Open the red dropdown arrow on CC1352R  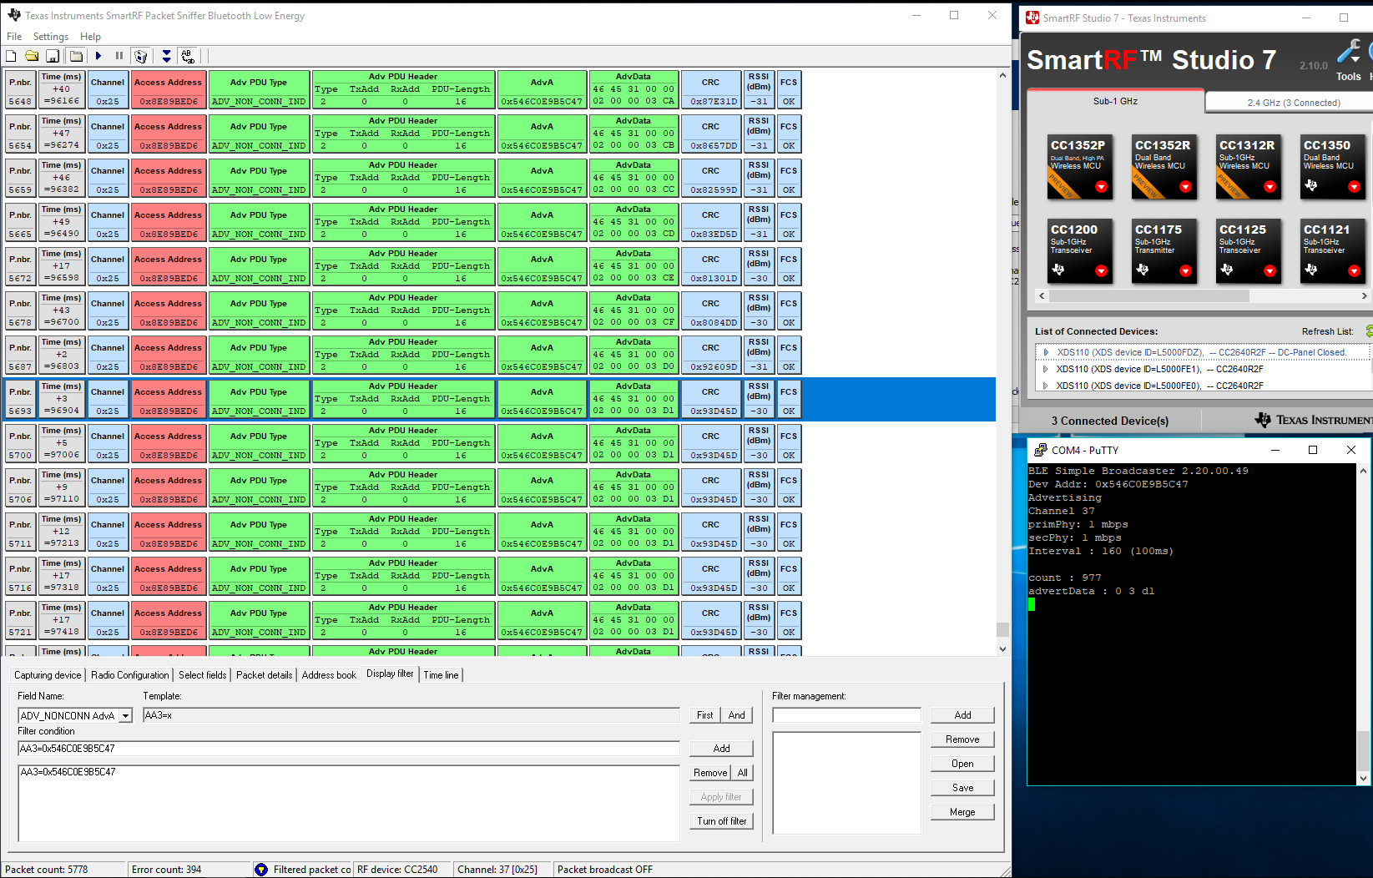(1185, 187)
